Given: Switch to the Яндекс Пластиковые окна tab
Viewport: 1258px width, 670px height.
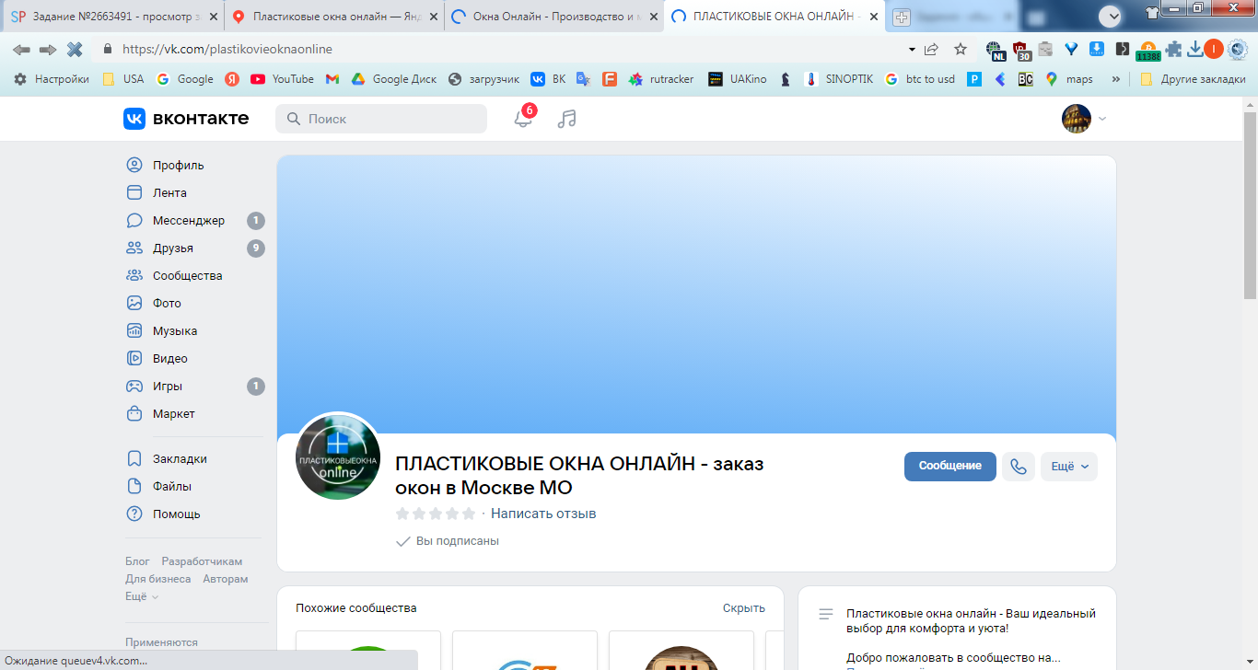Looking at the screenshot, I should pos(333,17).
